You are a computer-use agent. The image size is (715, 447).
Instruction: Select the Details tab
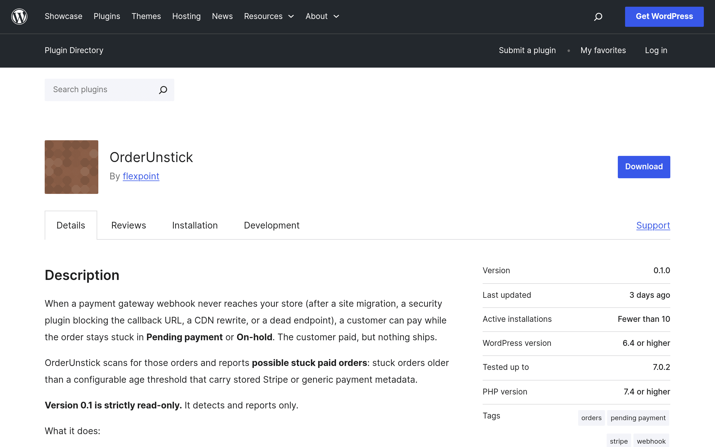[x=71, y=225]
